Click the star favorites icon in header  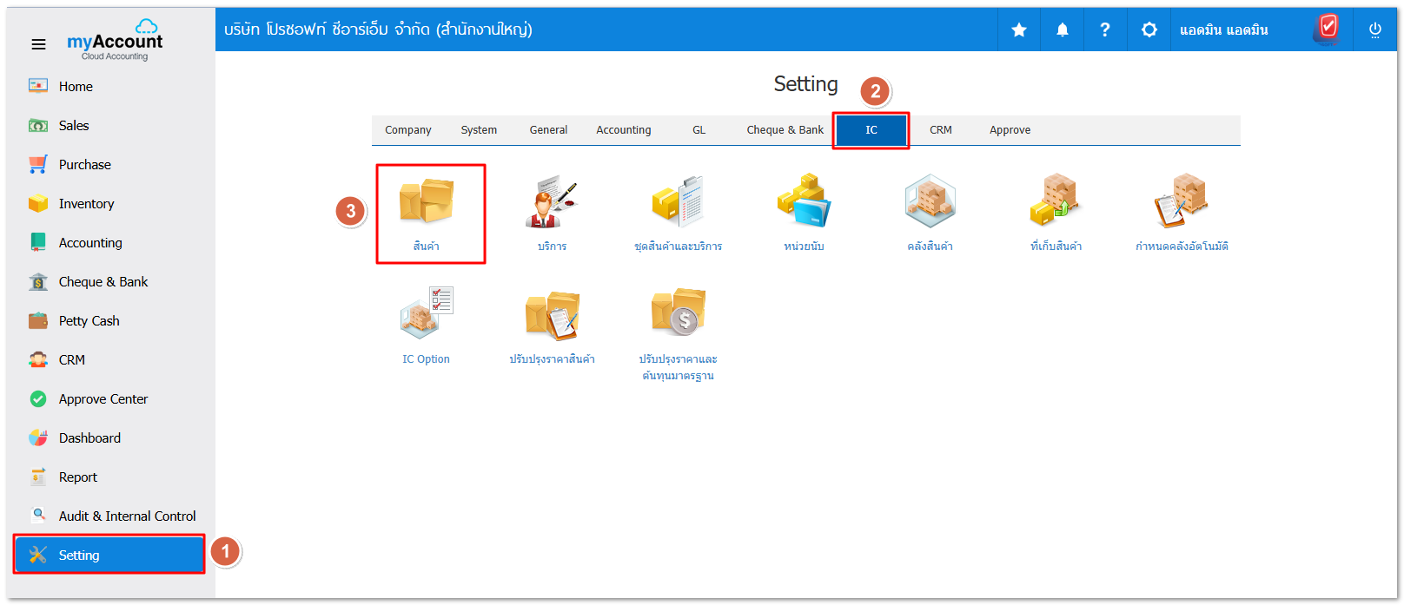[x=1019, y=30]
